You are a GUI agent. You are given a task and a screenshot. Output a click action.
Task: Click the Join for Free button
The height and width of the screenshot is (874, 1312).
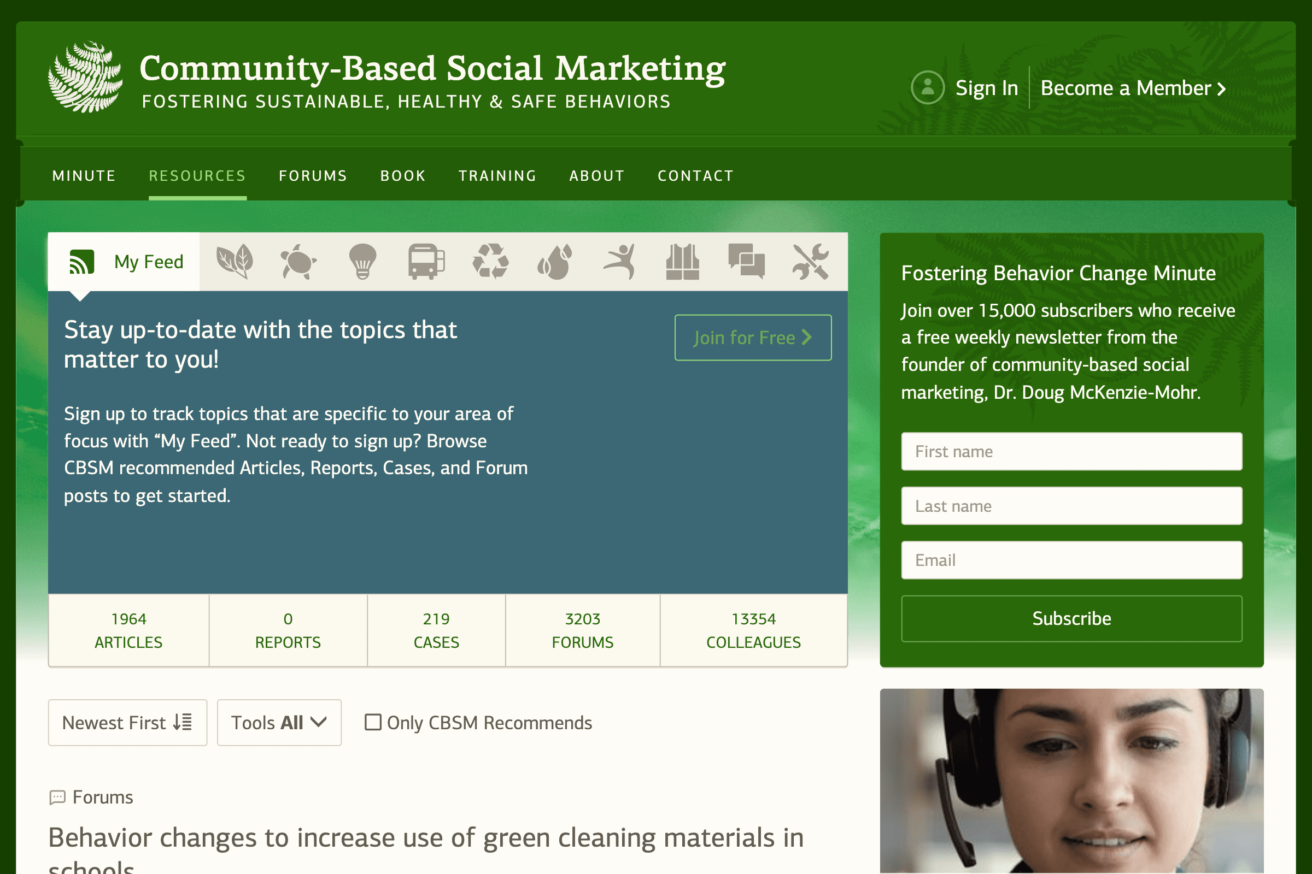tap(752, 337)
